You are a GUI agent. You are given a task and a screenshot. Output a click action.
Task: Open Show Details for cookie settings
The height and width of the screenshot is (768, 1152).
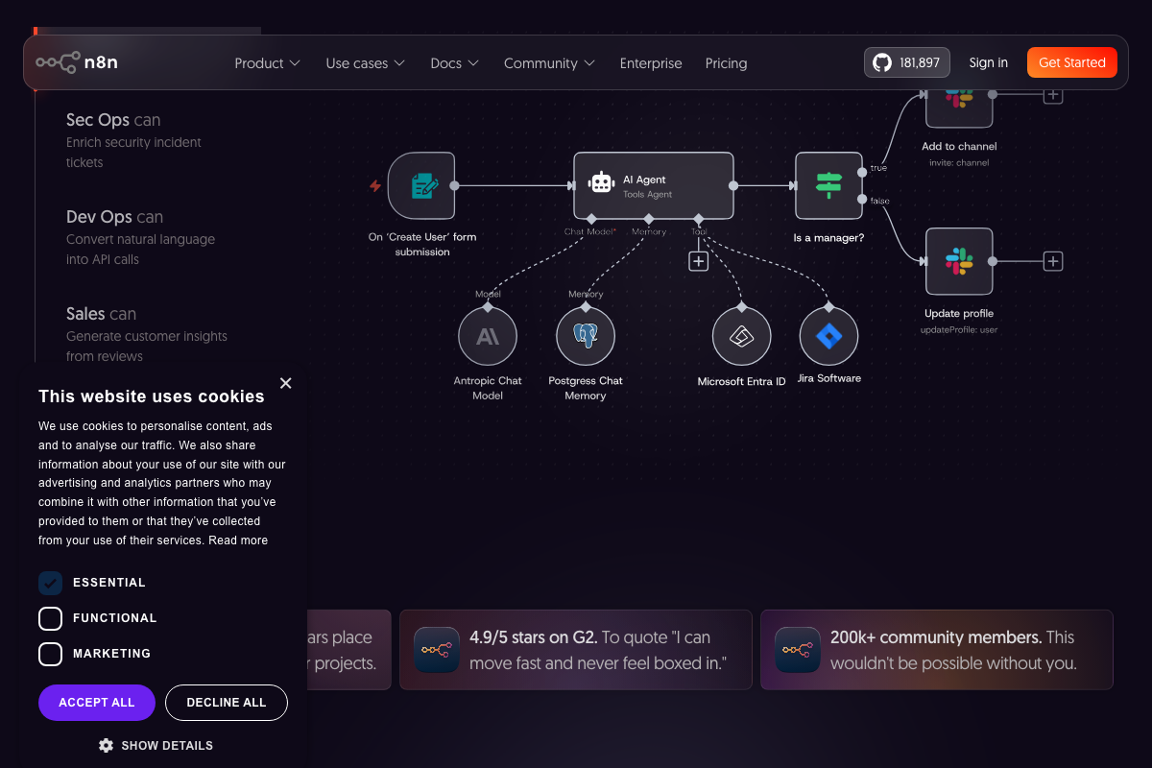[x=156, y=746]
